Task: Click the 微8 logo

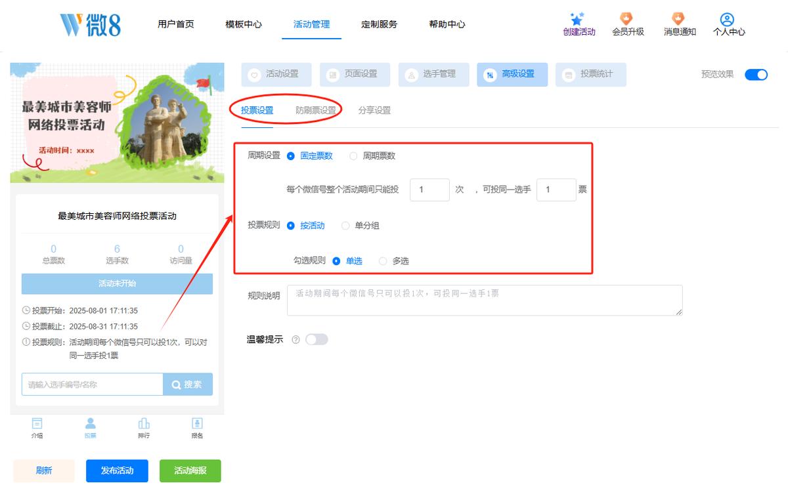Action: 90,24
